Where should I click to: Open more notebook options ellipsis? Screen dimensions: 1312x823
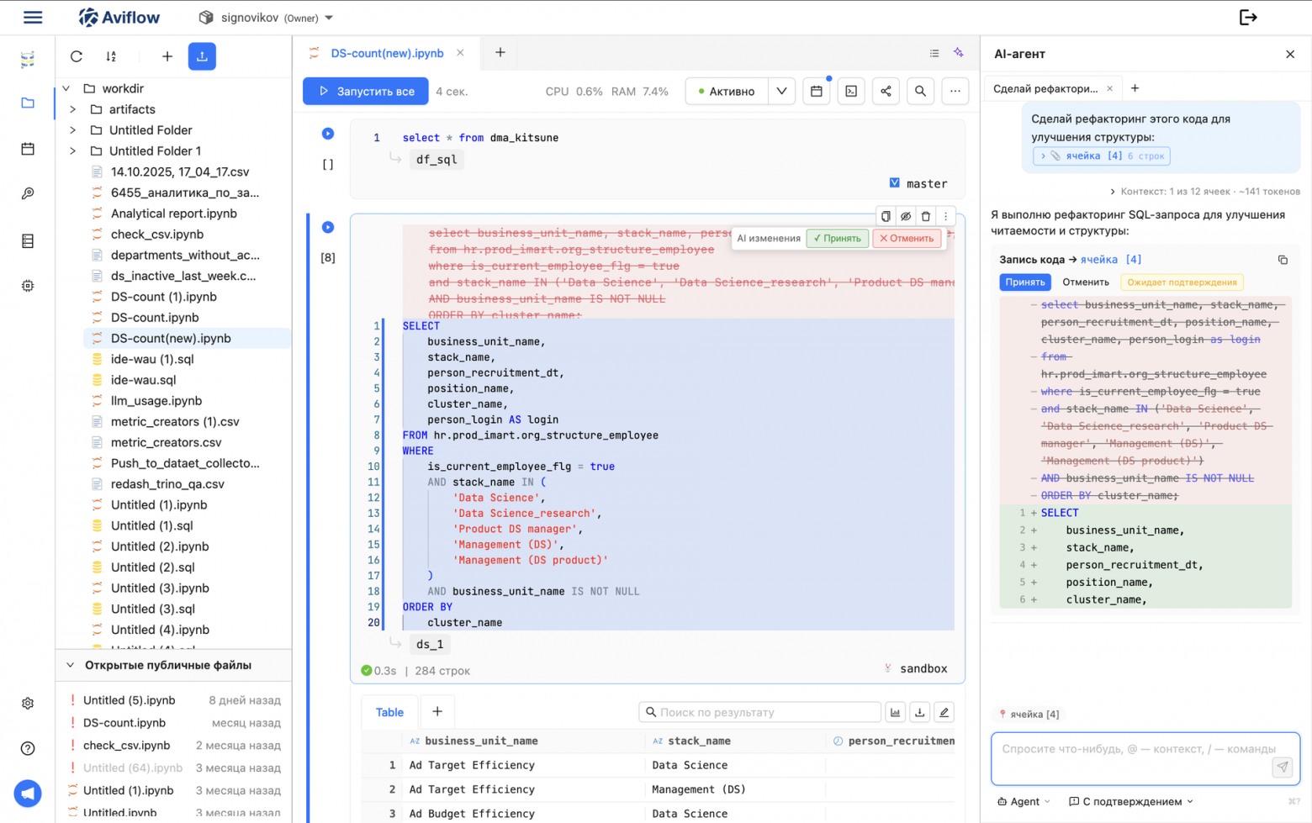[x=955, y=92]
